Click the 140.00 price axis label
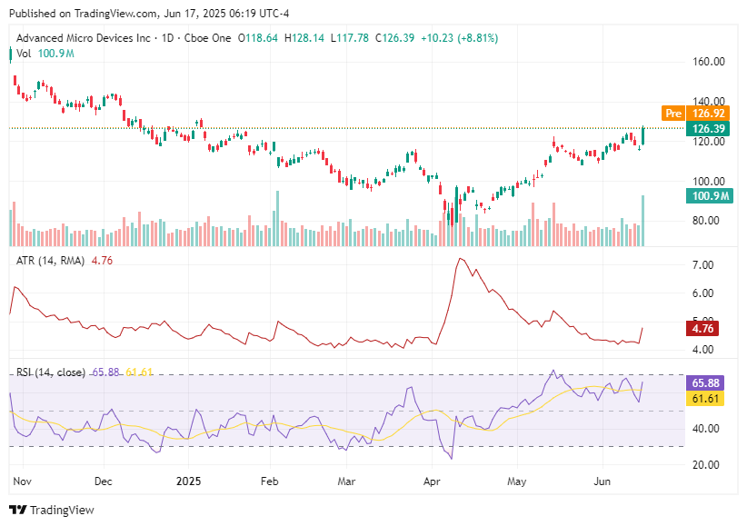This screenshot has width=747, height=526. [x=709, y=101]
